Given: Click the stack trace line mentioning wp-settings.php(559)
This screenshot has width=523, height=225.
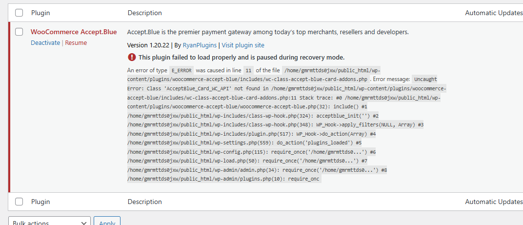Looking at the screenshot, I should coord(244,143).
